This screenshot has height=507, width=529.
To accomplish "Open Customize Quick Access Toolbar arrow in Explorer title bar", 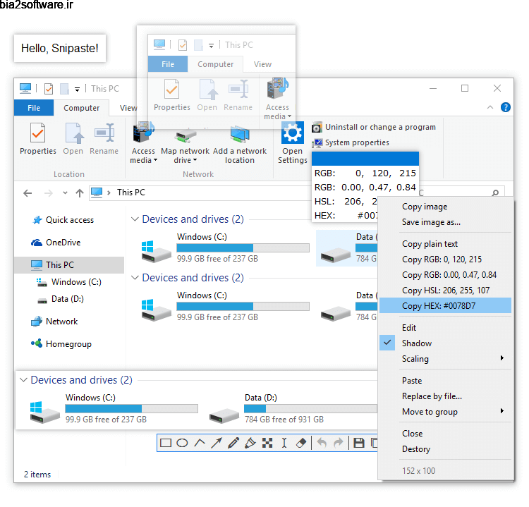I will point(78,90).
